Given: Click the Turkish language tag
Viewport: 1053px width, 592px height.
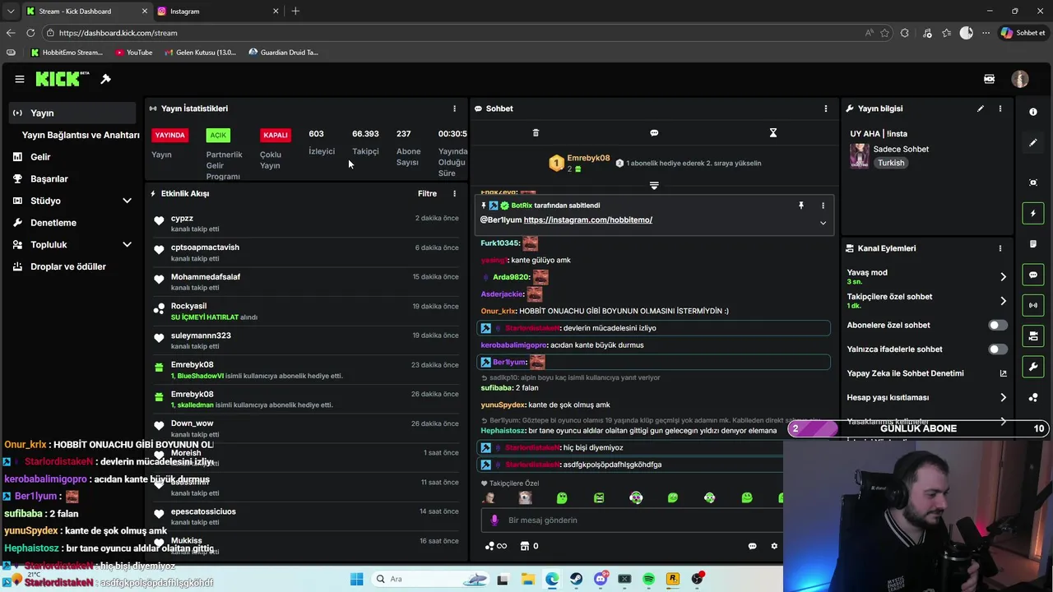Looking at the screenshot, I should (x=891, y=163).
